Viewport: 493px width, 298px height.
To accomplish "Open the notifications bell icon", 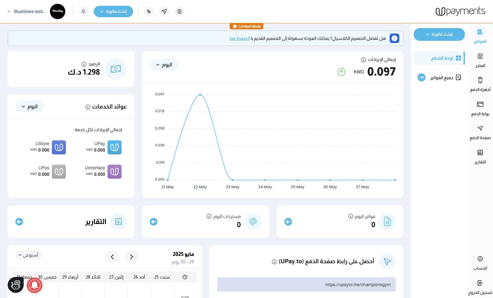I will (83, 11).
